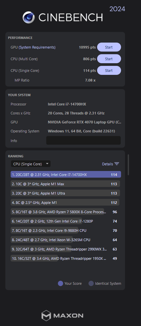141x326 pixels.
Task: Click the Cinebench logo sphere icon
Action: tap(29, 17)
